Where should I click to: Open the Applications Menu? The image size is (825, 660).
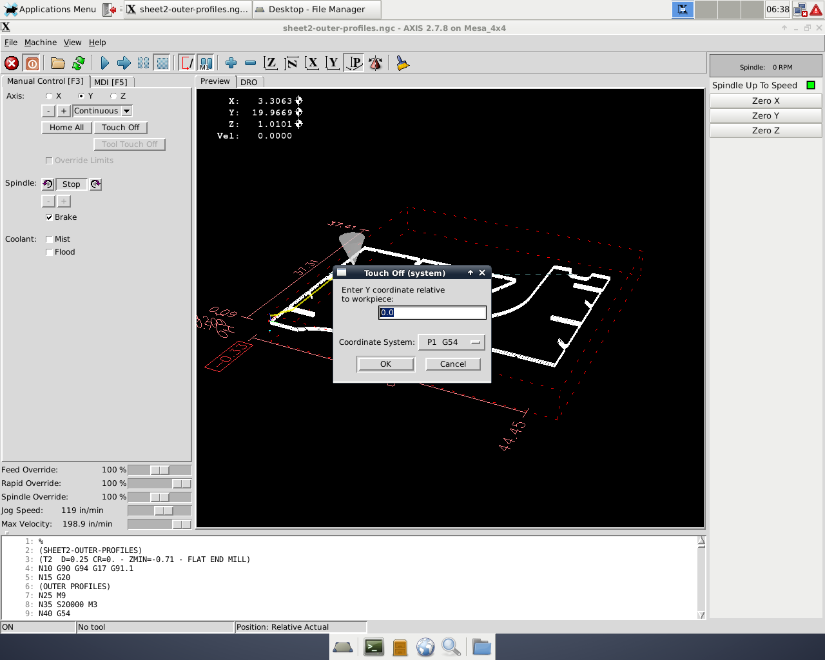50,9
